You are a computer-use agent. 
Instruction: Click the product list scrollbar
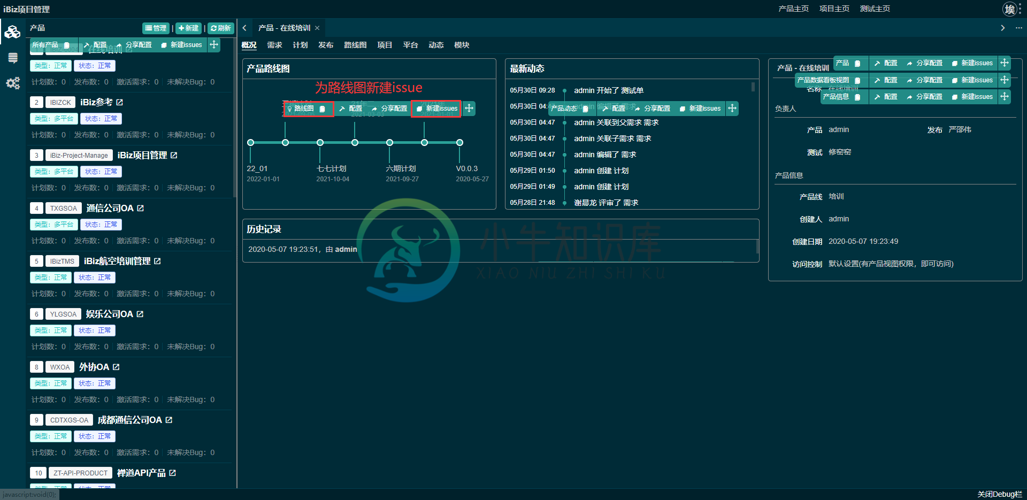(234, 118)
